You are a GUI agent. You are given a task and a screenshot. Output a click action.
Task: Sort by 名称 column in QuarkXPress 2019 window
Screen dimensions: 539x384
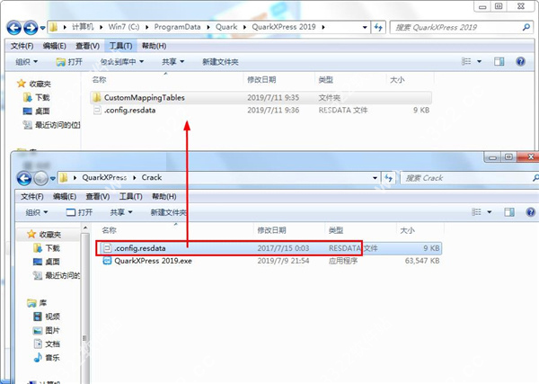pos(100,80)
